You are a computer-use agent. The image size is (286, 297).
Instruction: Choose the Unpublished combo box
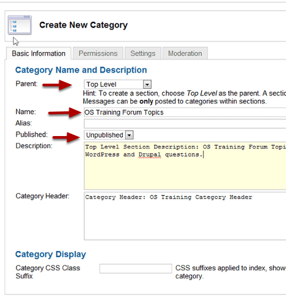coord(109,135)
